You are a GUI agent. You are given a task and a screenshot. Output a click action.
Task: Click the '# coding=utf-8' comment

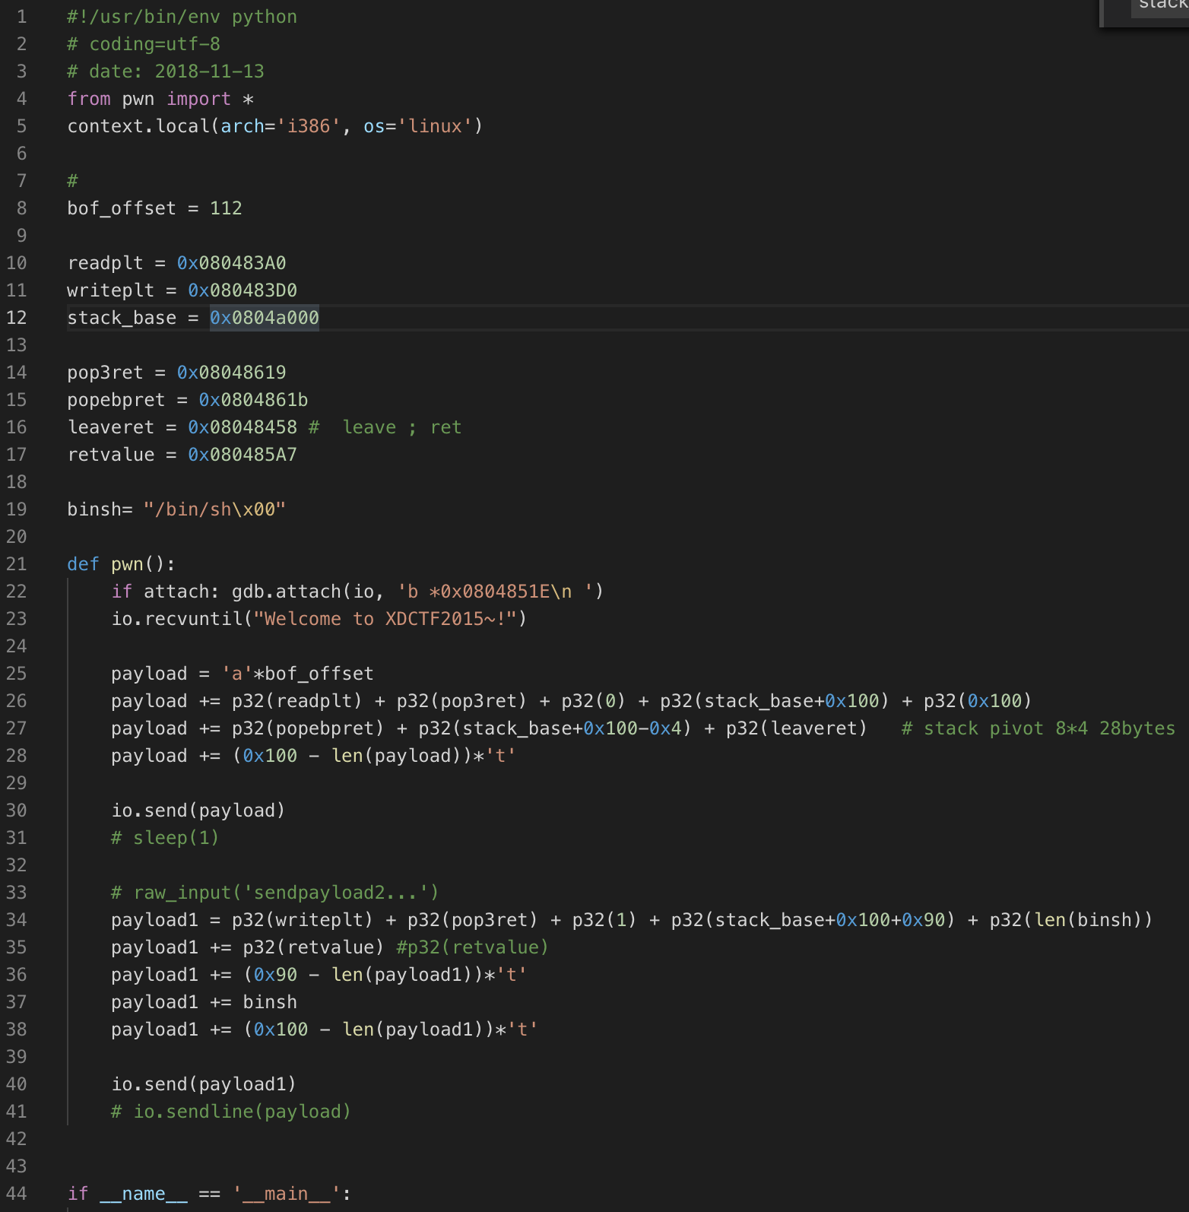pyautogui.click(x=144, y=44)
